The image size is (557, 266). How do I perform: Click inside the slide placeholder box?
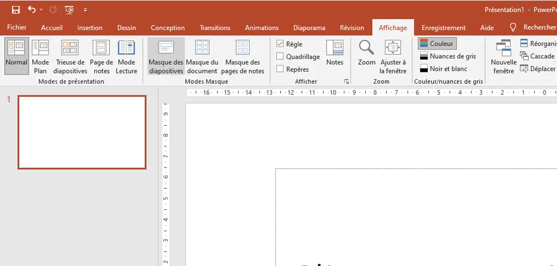tap(416, 217)
